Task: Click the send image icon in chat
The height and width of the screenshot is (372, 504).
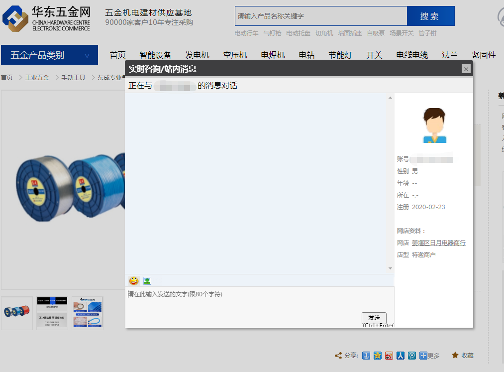Action: tap(147, 281)
